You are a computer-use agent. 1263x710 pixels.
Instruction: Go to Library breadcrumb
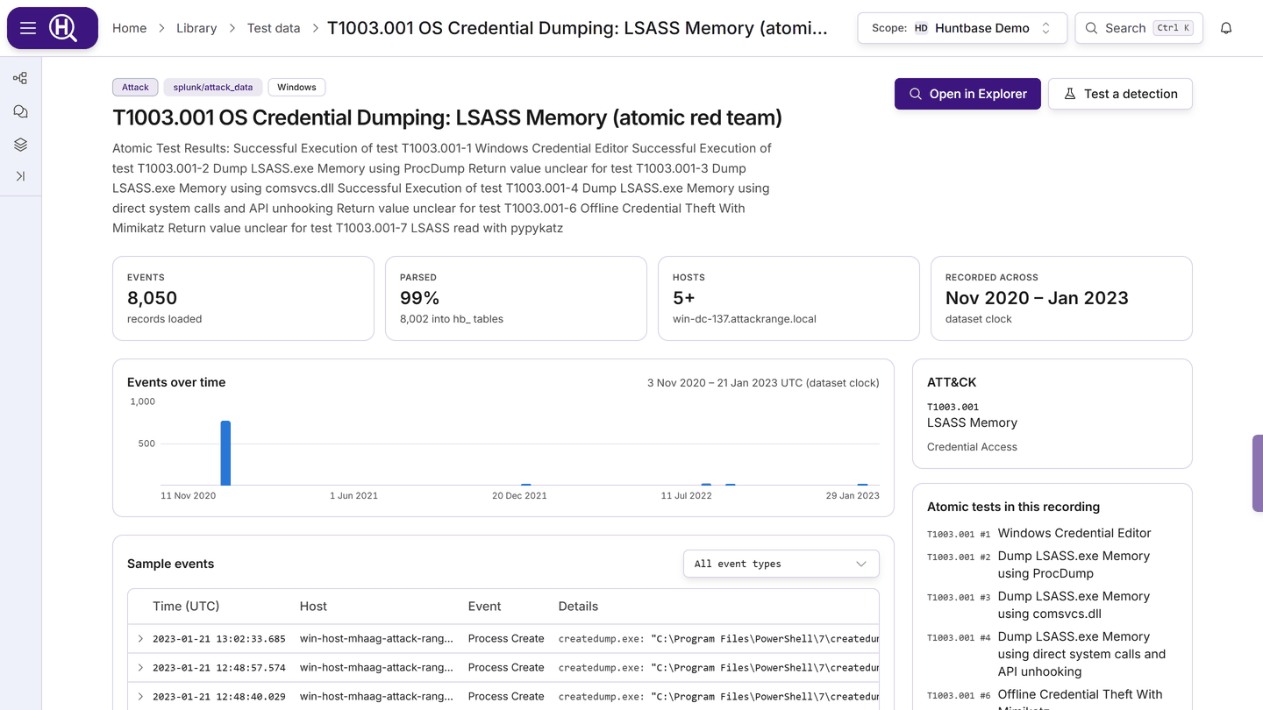tap(196, 28)
